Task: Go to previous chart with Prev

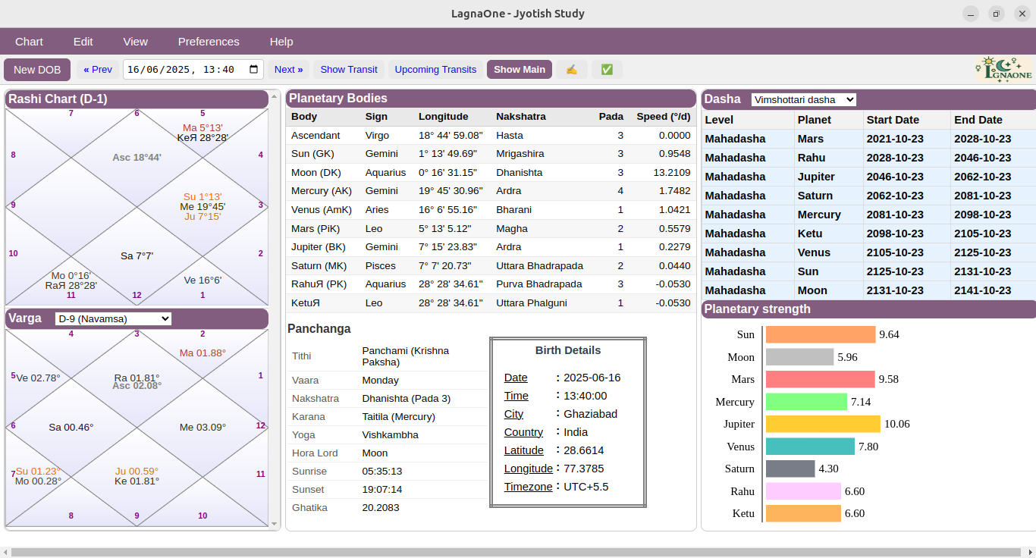Action: tap(98, 69)
